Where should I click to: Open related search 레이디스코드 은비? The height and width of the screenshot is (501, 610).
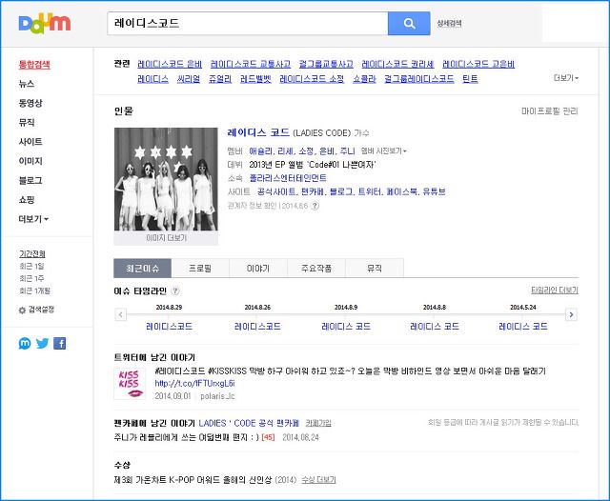[170, 64]
